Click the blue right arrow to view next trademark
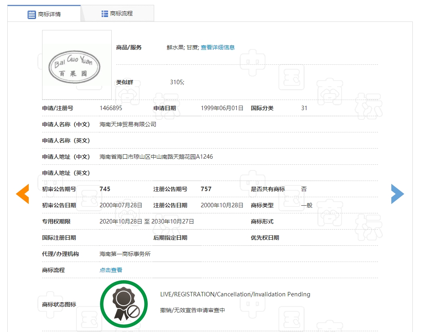This screenshot has width=433, height=332. pyautogui.click(x=397, y=194)
